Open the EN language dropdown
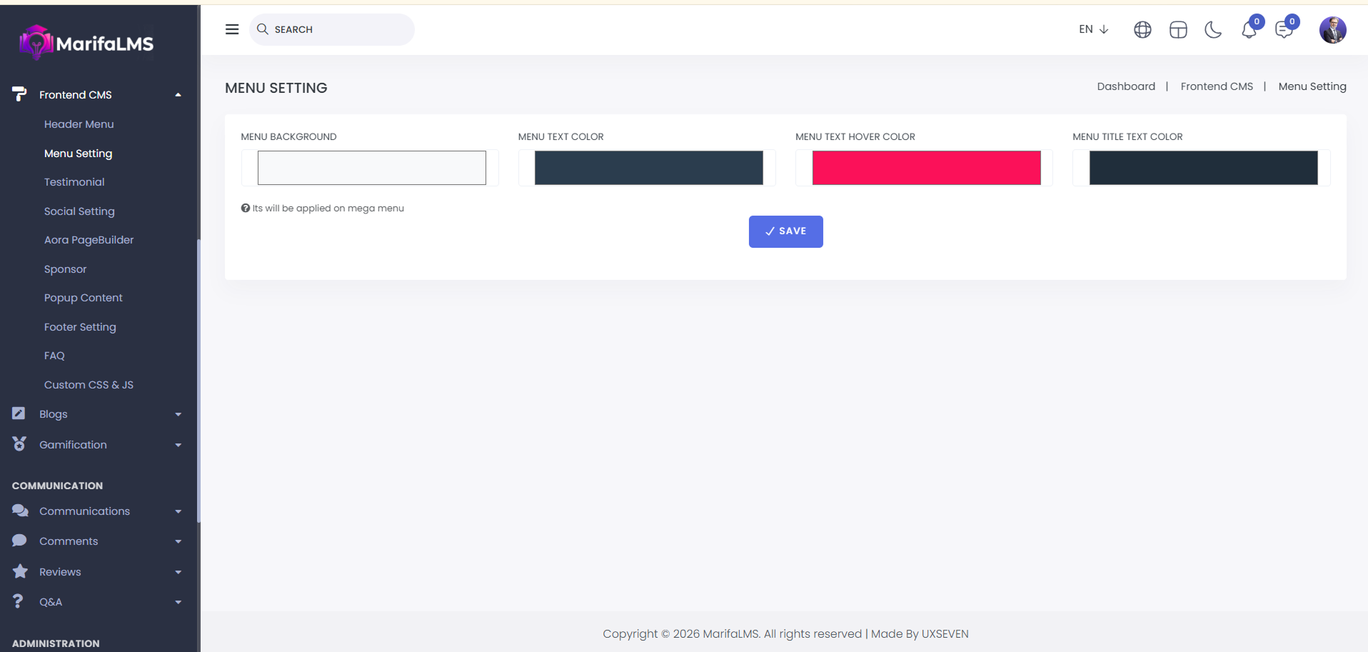This screenshot has height=652, width=1368. (x=1093, y=29)
